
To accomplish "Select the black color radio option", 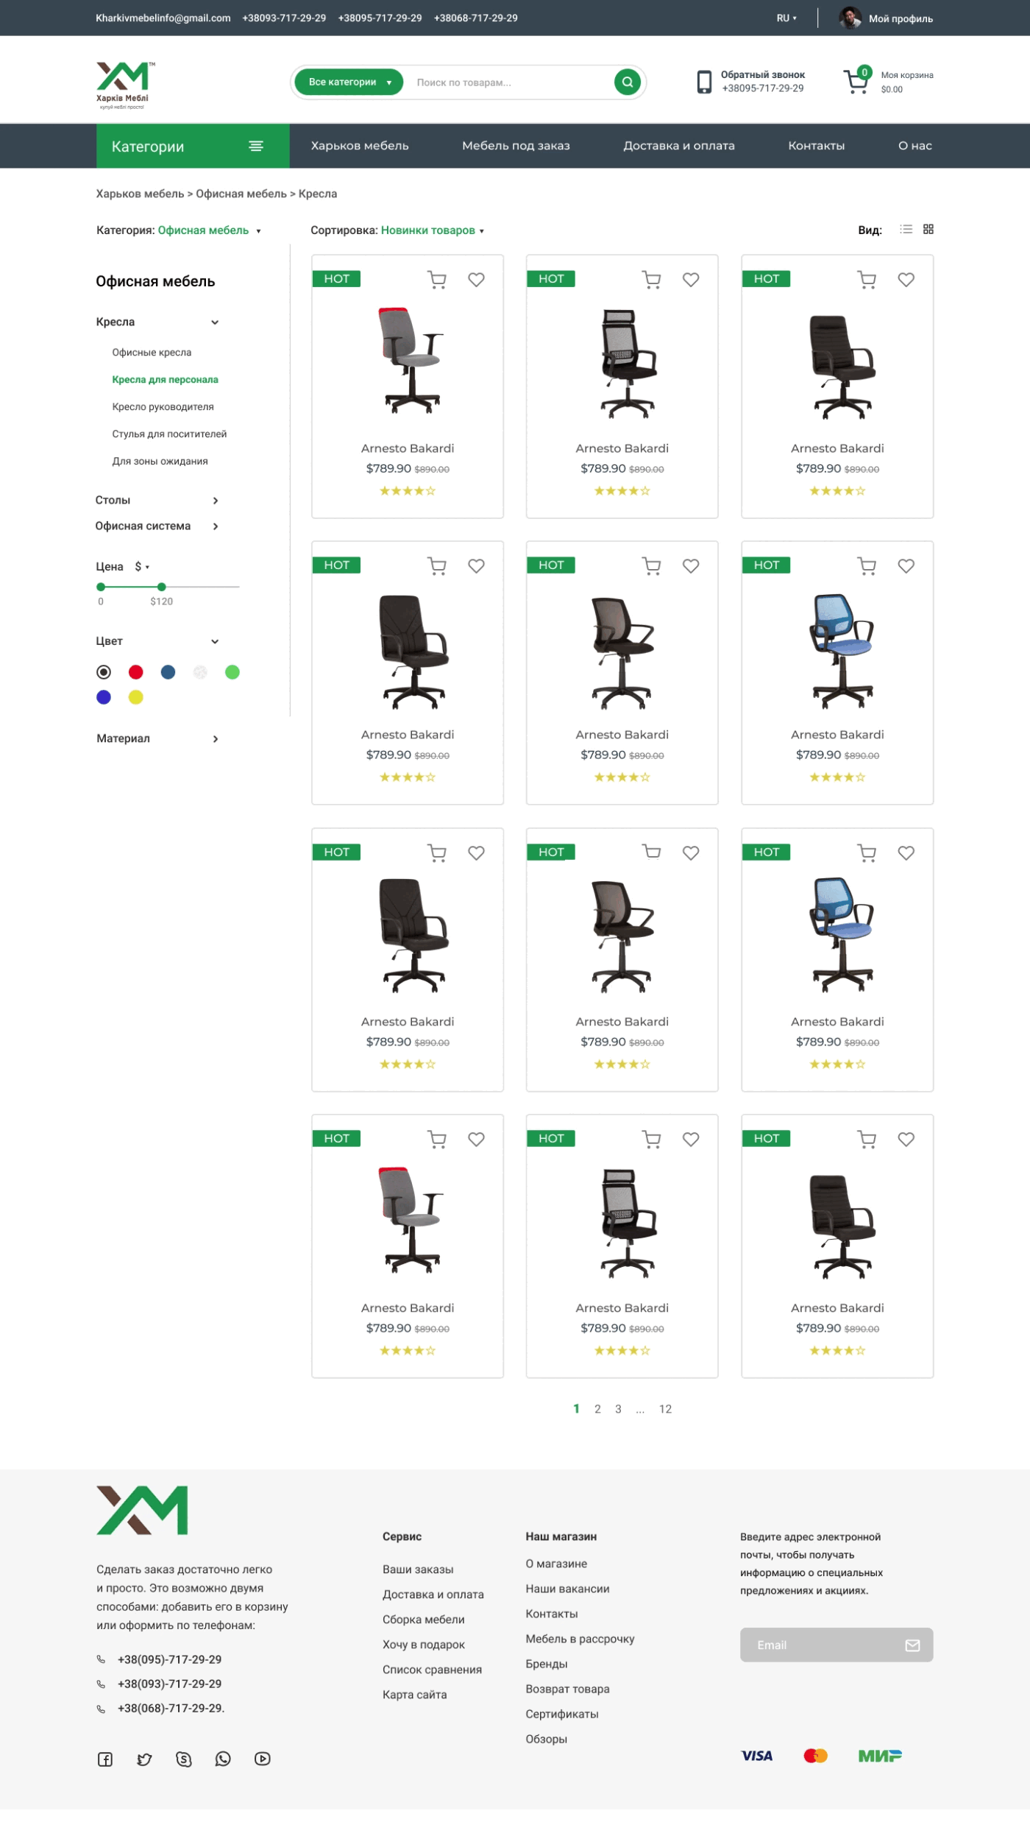I will 104,672.
